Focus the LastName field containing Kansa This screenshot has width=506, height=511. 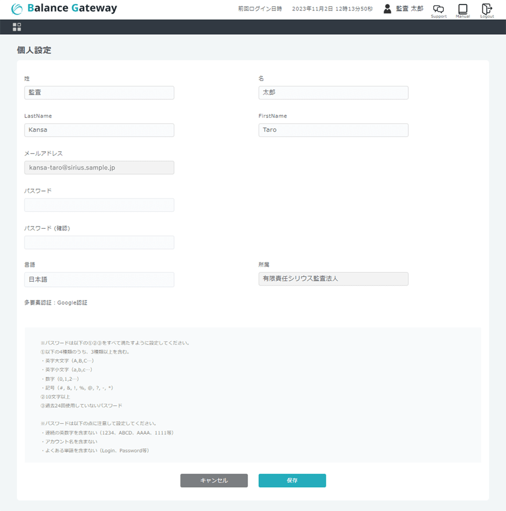[x=99, y=130]
